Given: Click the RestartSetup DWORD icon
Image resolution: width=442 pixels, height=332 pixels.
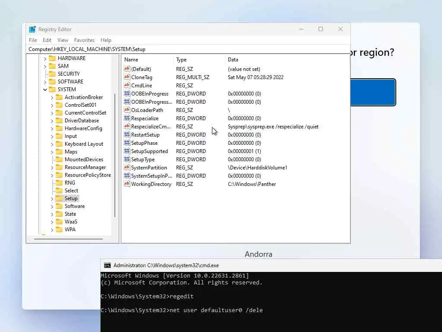Looking at the screenshot, I should (127, 134).
